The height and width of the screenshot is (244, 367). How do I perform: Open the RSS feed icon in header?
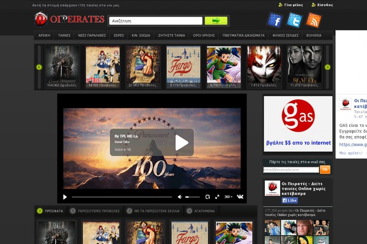[x=313, y=20]
